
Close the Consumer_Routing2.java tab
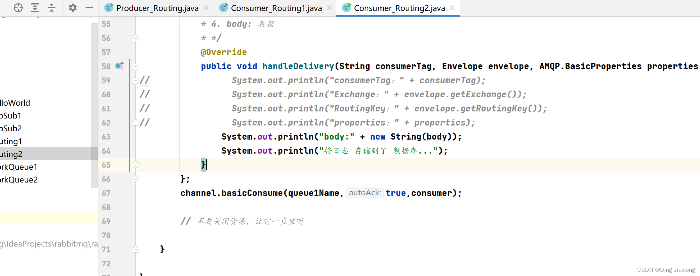click(452, 8)
